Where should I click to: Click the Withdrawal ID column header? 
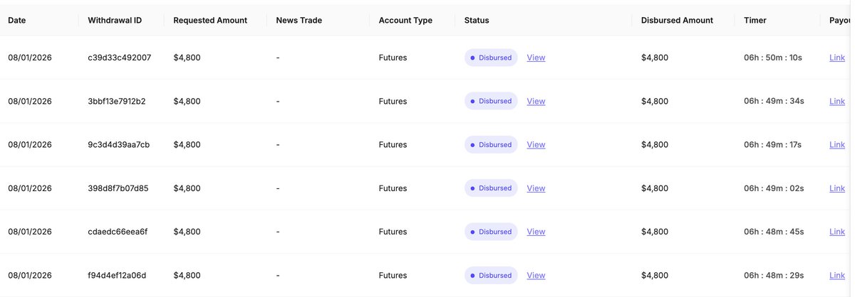point(115,21)
